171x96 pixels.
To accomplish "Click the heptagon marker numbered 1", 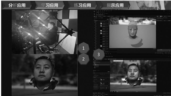I will coord(83,48).
